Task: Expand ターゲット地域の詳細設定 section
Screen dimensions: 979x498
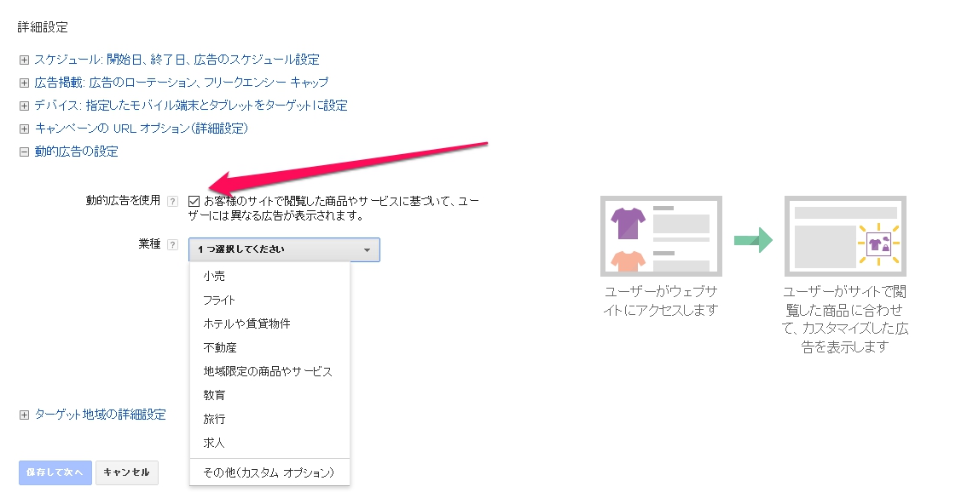Action: [x=25, y=415]
